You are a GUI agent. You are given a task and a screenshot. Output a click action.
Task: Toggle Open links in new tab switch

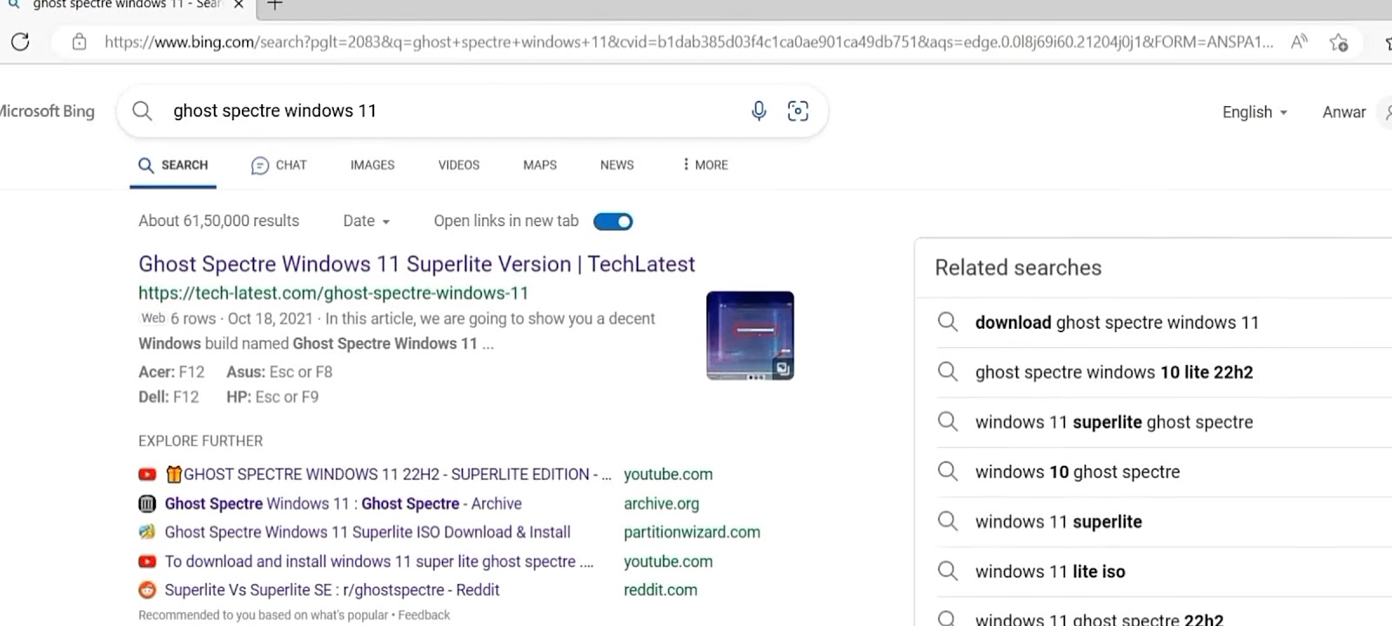(x=612, y=222)
